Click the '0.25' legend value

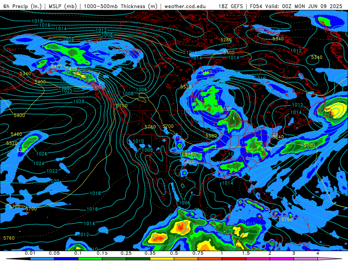click(126, 253)
